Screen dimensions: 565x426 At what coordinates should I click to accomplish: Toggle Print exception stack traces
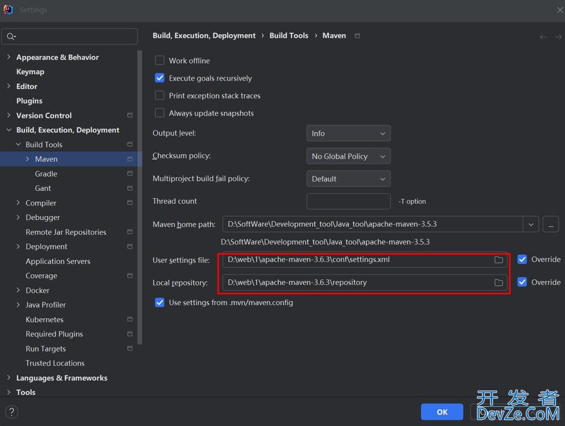click(x=159, y=95)
